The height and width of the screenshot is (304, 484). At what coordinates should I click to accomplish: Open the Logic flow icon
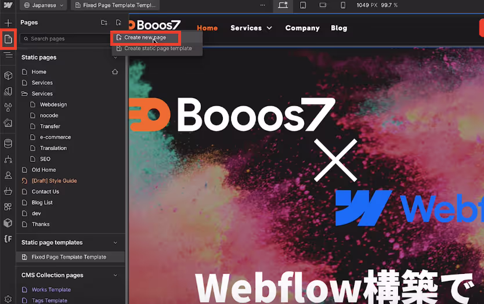(8, 160)
